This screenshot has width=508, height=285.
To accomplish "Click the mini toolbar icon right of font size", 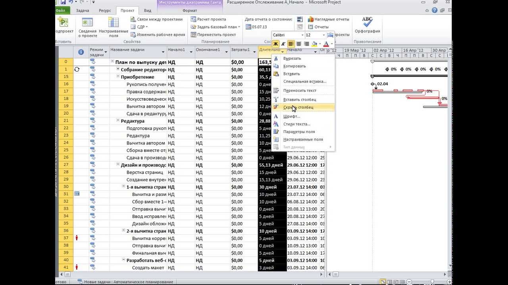I will (x=330, y=35).
